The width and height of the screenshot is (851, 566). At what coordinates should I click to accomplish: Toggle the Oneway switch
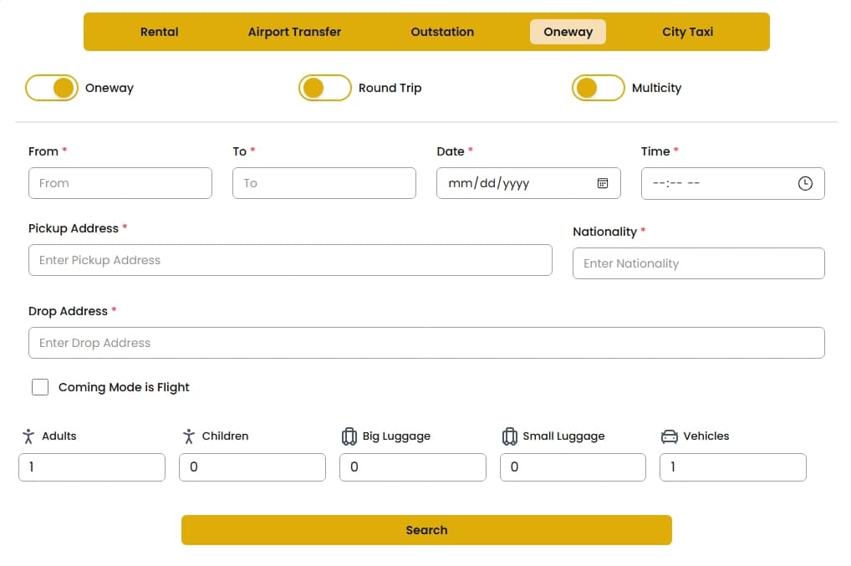[52, 88]
